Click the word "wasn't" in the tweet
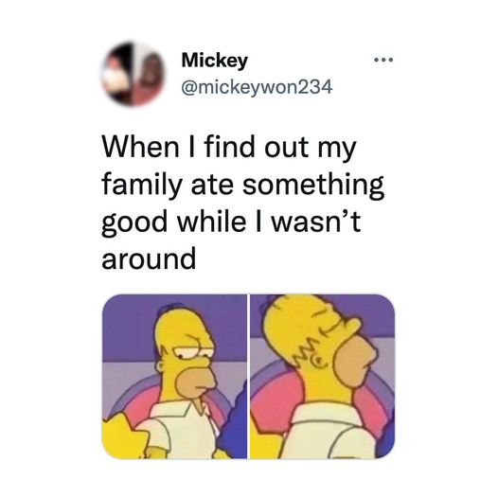This screenshot has height=498, width=498. click(x=316, y=221)
